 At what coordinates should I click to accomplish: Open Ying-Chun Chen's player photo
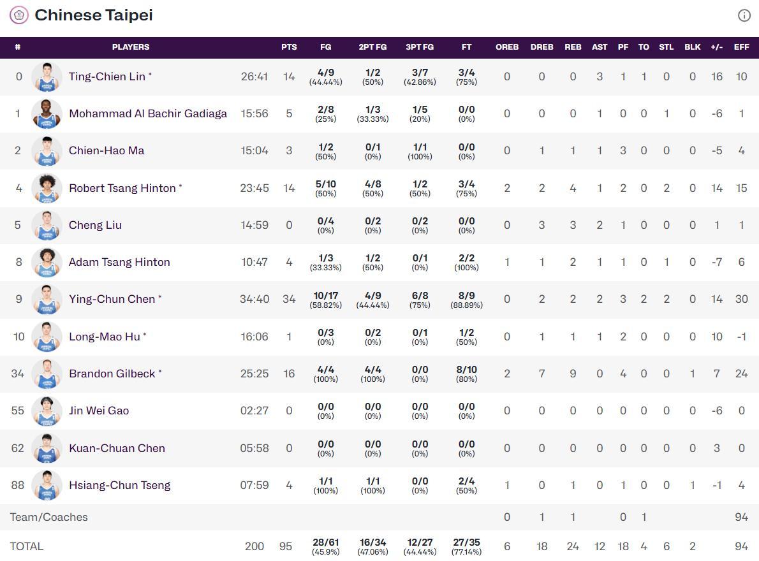[x=47, y=300]
